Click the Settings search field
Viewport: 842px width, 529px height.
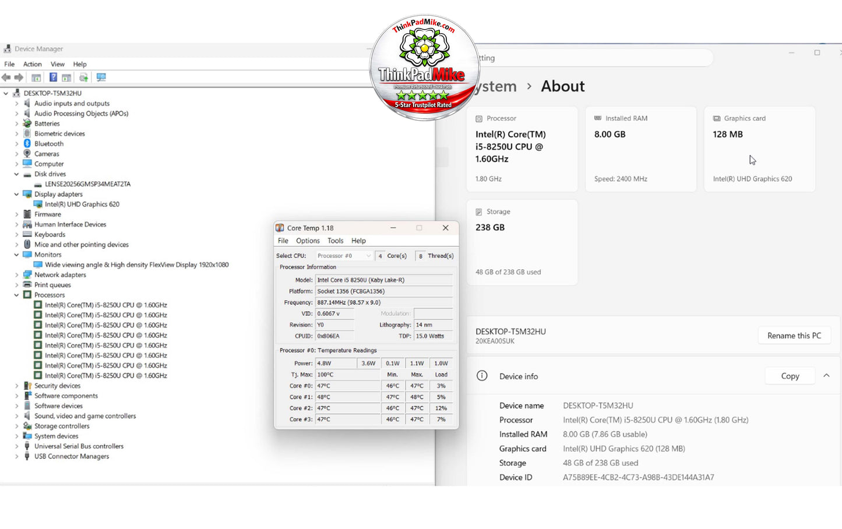pyautogui.click(x=594, y=58)
